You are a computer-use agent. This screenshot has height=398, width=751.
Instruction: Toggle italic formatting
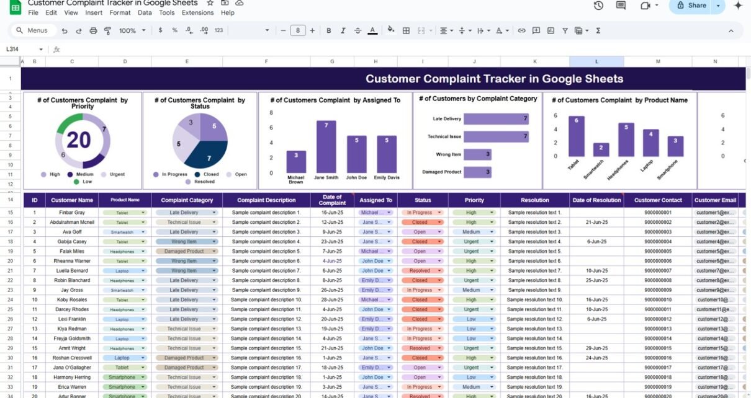point(343,30)
